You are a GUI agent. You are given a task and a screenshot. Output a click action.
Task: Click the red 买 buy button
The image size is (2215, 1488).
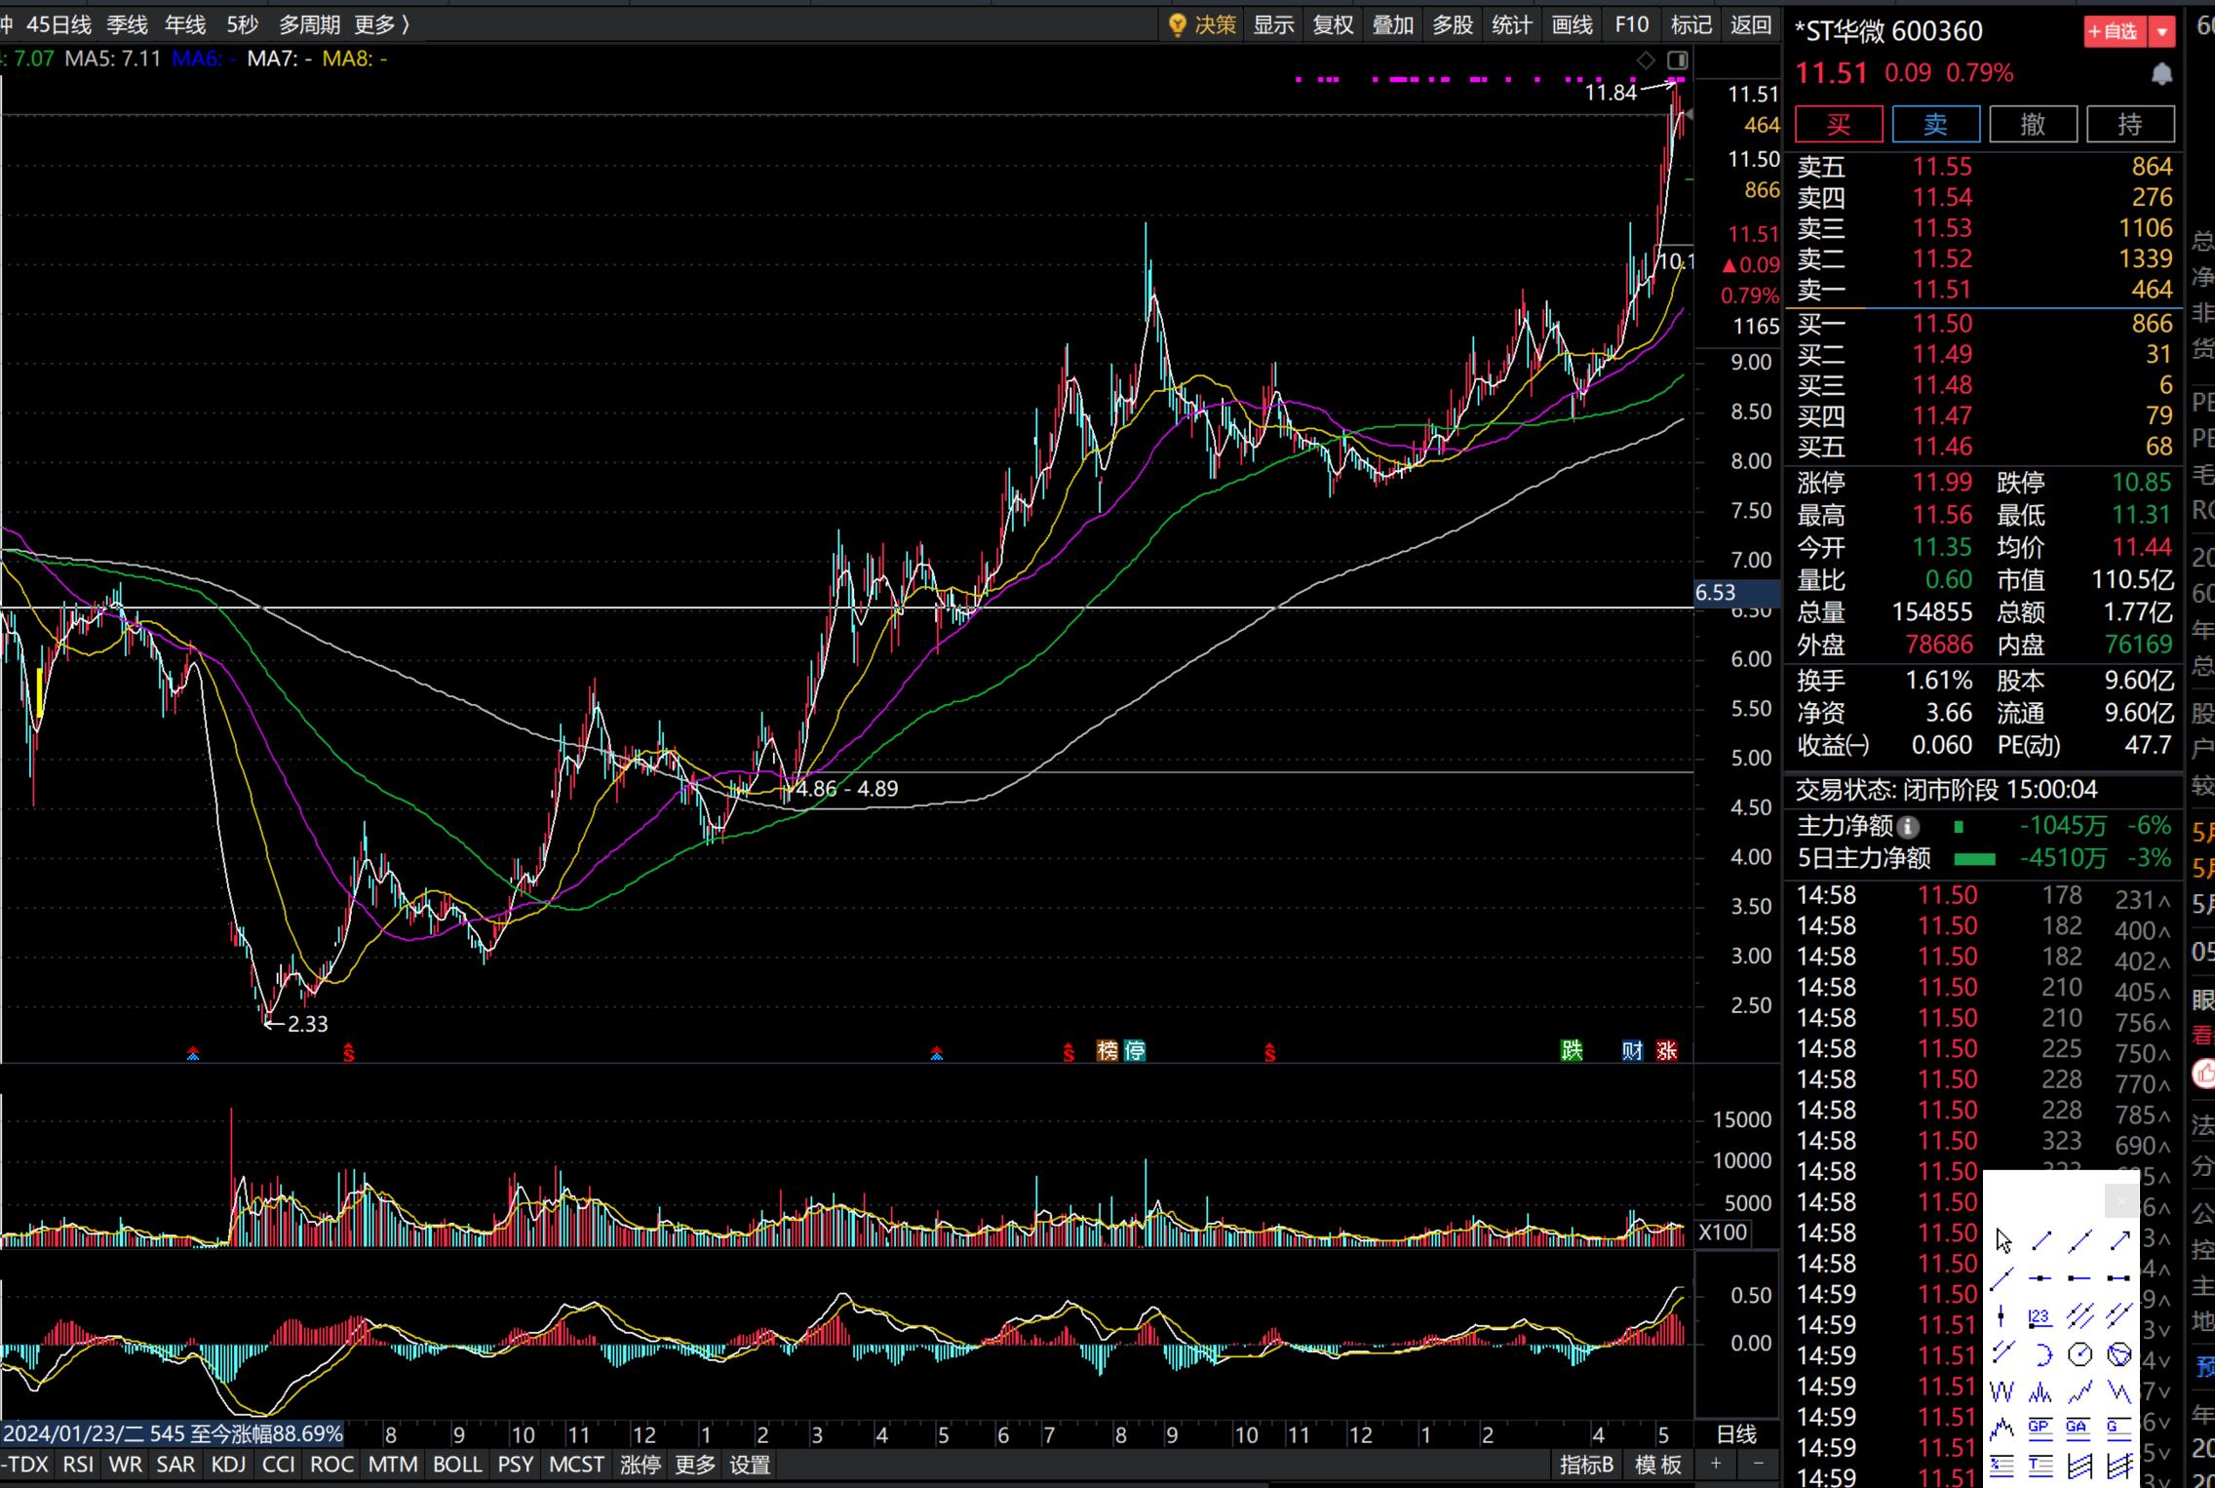coord(1839,124)
